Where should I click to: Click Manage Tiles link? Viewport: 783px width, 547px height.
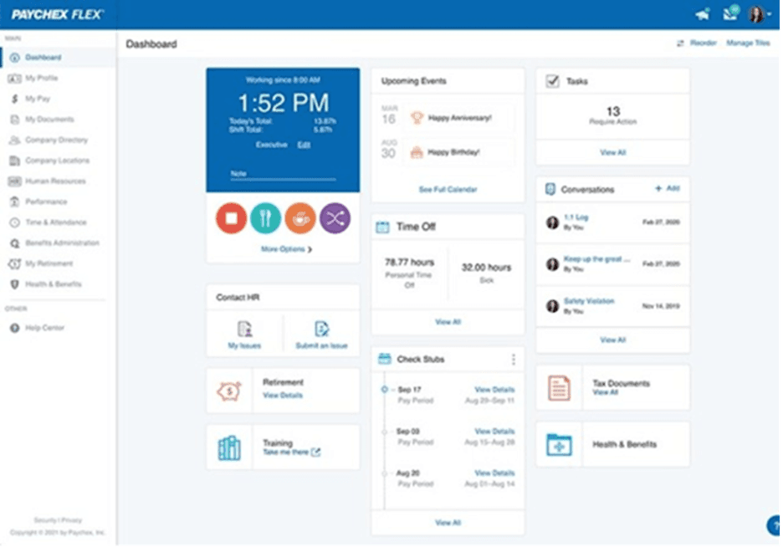point(748,43)
